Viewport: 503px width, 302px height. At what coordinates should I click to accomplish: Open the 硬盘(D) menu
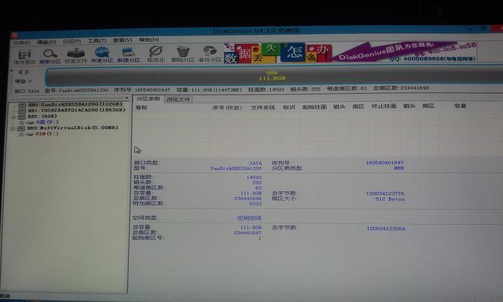(x=47, y=42)
